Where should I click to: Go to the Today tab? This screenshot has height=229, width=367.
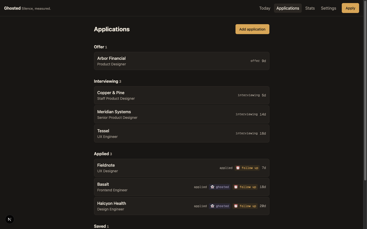[x=265, y=8]
